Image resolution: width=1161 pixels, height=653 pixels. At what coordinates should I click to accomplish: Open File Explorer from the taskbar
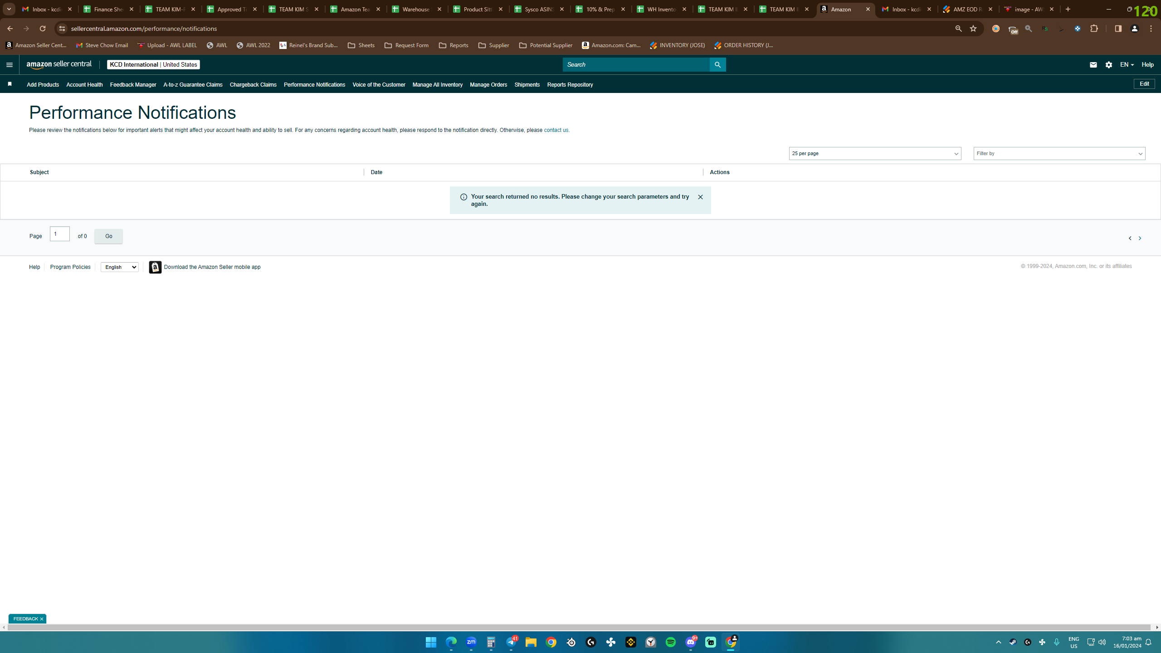tap(531, 642)
